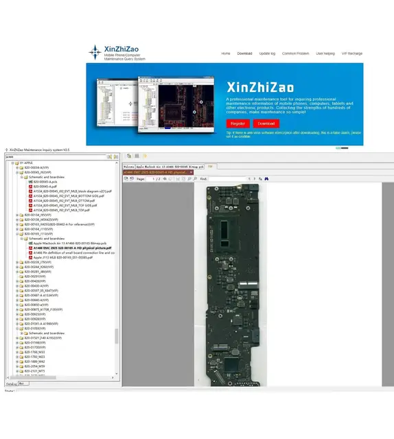Viewport: 394px width, 439px height.
Task: Click the binoculars search icon in PDF toolbar
Action: point(266,178)
